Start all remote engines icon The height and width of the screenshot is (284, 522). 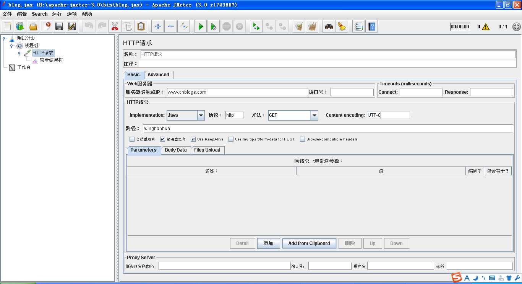pyautogui.click(x=256, y=26)
